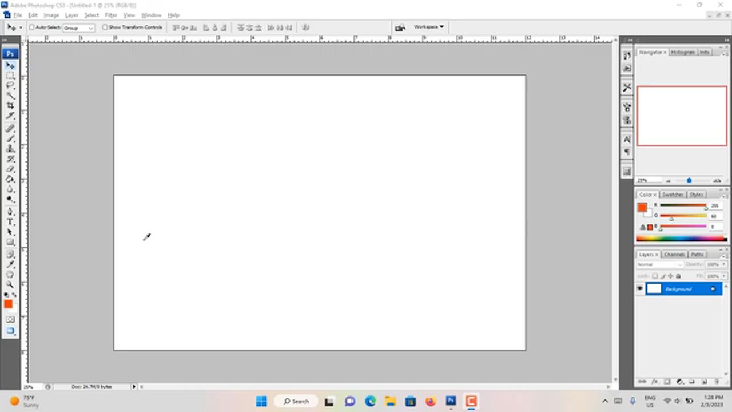This screenshot has width=732, height=412.
Task: Select the Move tool in the toolbox
Action: 10,65
